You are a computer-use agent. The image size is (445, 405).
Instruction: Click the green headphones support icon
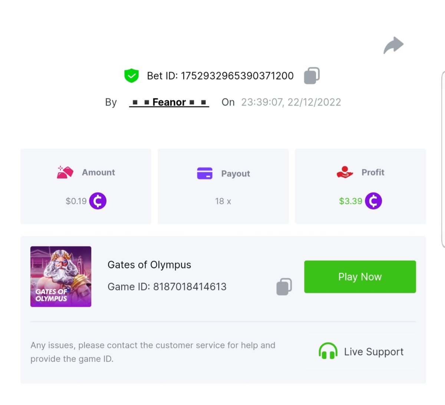click(328, 351)
